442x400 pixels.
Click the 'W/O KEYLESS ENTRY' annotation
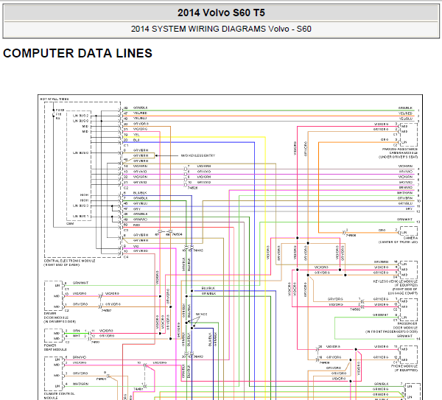click(198, 155)
